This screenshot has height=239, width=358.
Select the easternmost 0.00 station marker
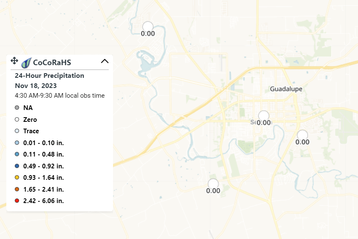[302, 135]
